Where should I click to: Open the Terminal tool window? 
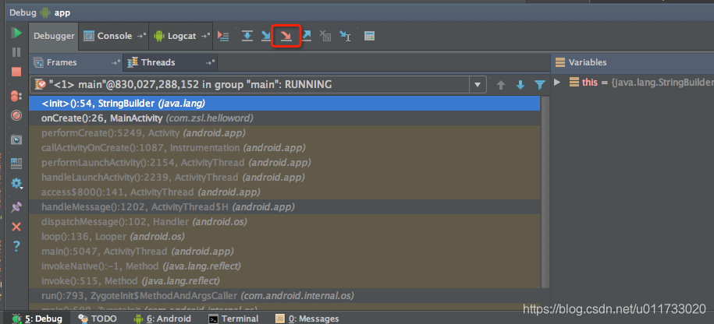click(x=233, y=319)
